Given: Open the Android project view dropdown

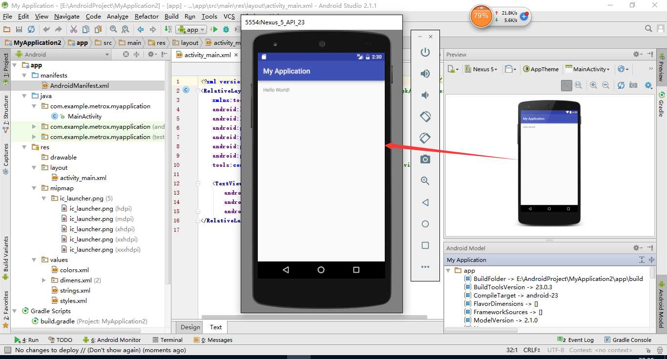Looking at the screenshot, I should [x=63, y=54].
